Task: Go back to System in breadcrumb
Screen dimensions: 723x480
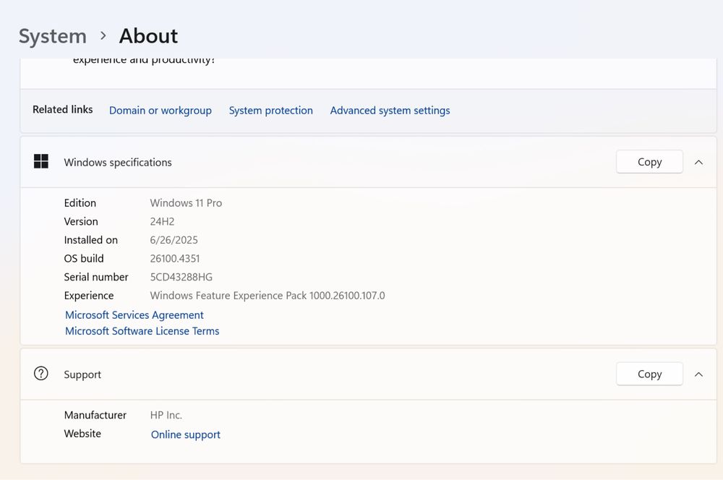Action: point(53,36)
